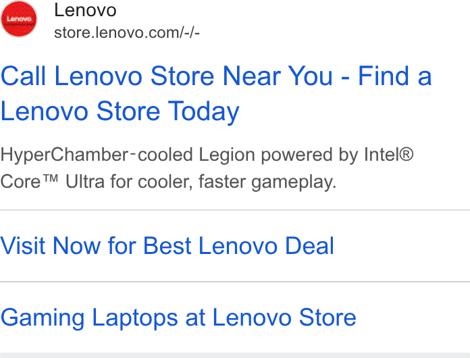The width and height of the screenshot is (470, 358).
Task: Click the word Intel® in the description
Action: [389, 155]
